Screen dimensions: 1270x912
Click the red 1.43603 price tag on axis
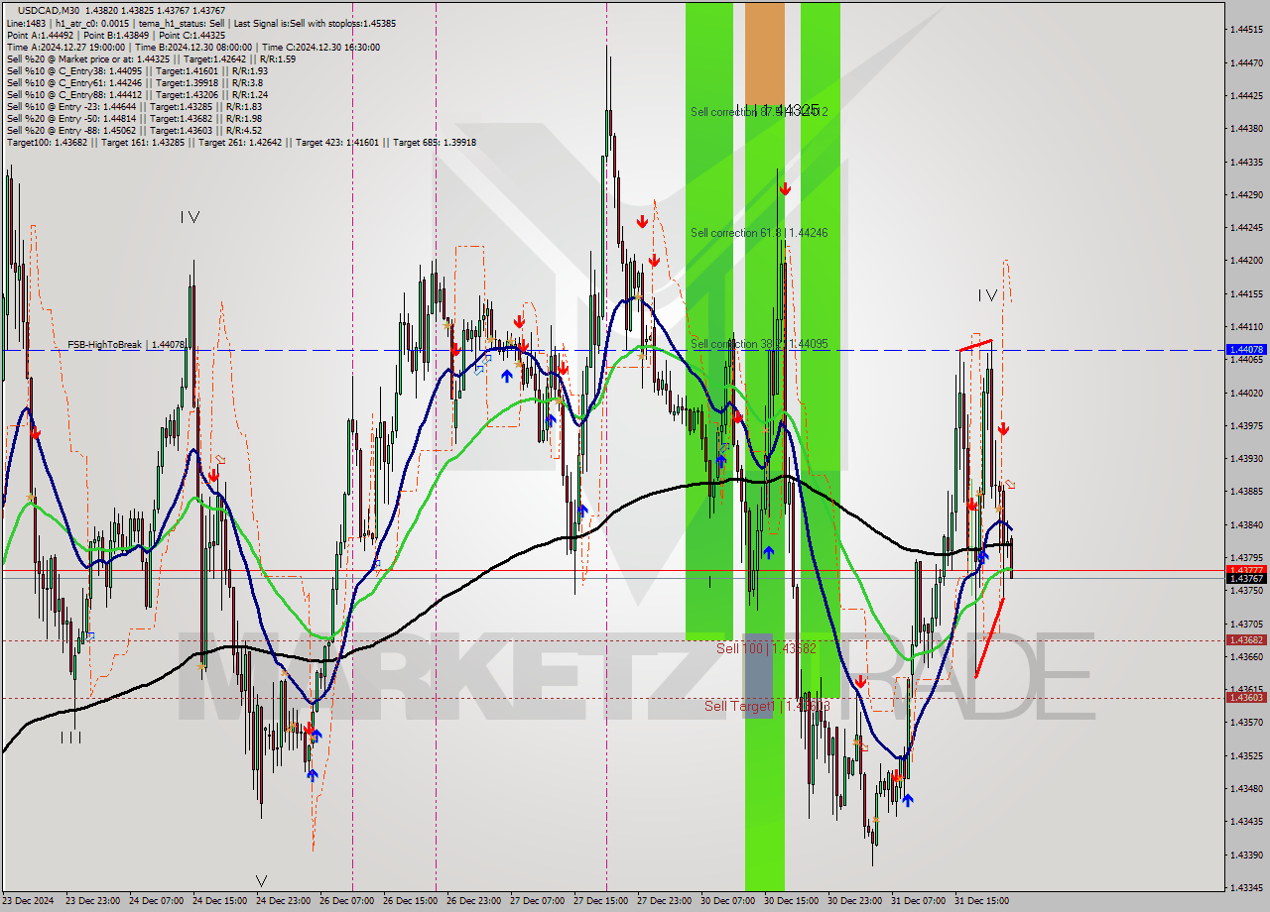tap(1246, 698)
